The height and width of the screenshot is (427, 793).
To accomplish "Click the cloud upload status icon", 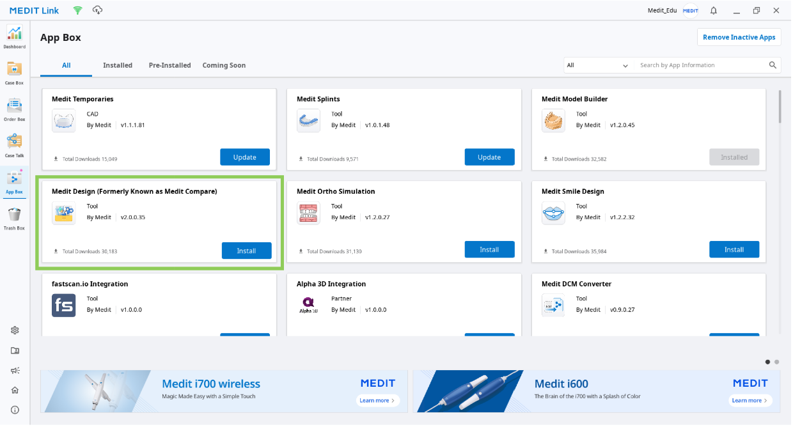I will 97,10.
